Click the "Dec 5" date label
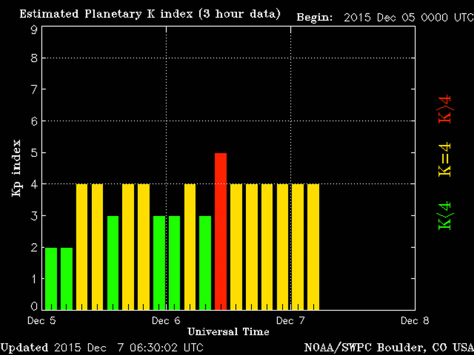Screen dimensions: 474x355 point(41,321)
